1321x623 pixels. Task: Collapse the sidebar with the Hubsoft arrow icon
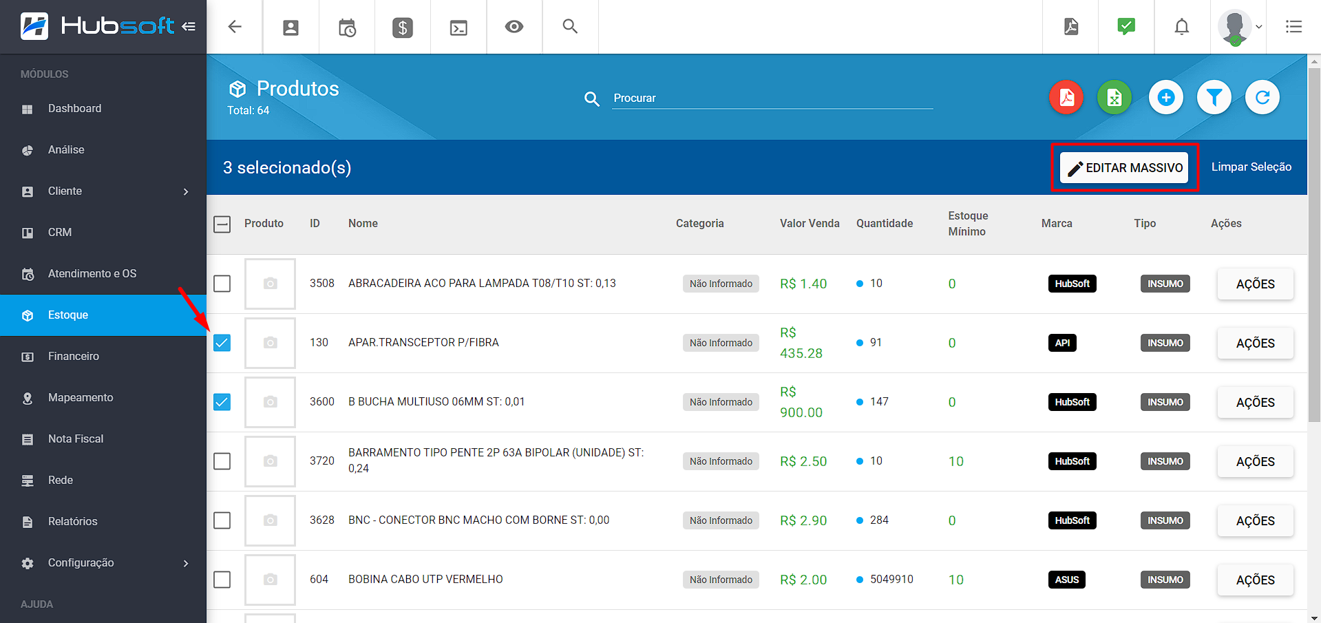[x=189, y=26]
